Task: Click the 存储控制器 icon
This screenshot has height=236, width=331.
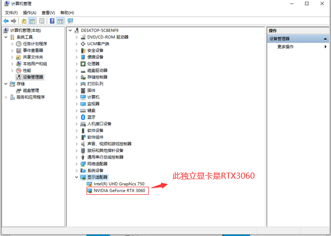Action: tap(83, 77)
